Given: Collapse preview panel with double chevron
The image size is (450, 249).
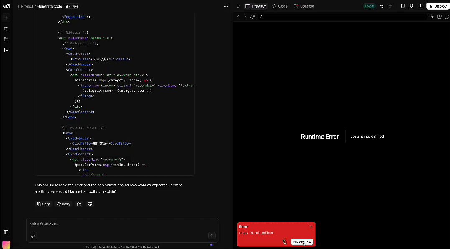Looking at the screenshot, I should pyautogui.click(x=238, y=6).
